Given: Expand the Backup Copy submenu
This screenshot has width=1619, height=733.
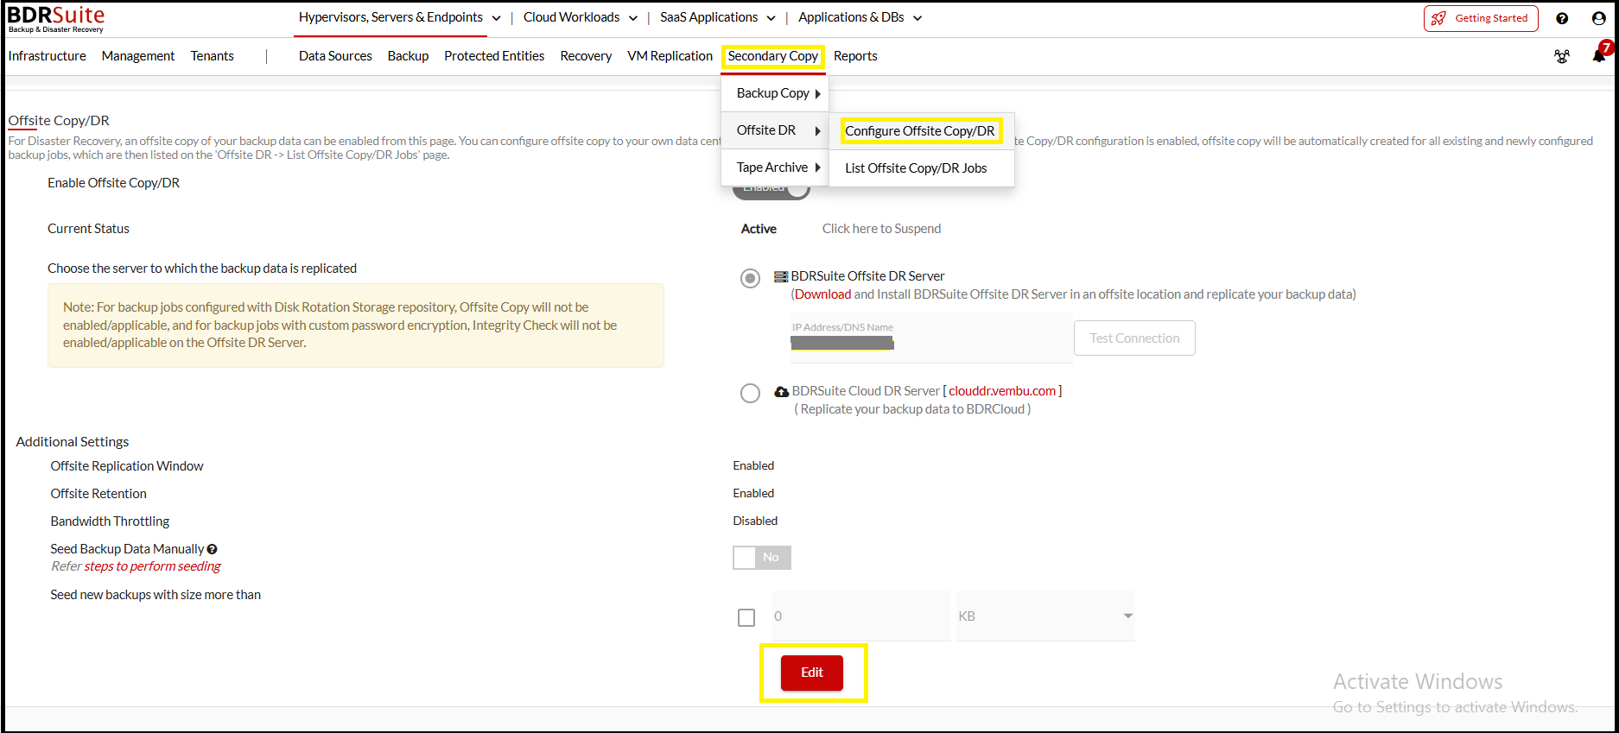Looking at the screenshot, I should [x=775, y=93].
